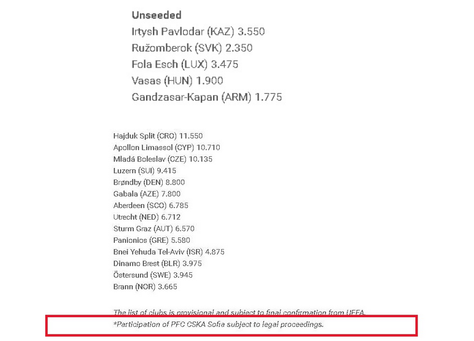Screen dimensions: 474x341
Task: Click on Aberdeen (SCO) text
Action: pyautogui.click(x=150, y=205)
